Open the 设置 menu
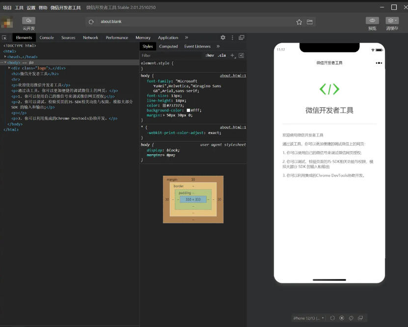 (x=31, y=8)
